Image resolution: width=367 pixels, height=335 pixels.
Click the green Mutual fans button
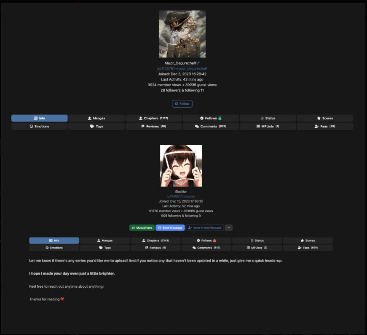pos(142,227)
